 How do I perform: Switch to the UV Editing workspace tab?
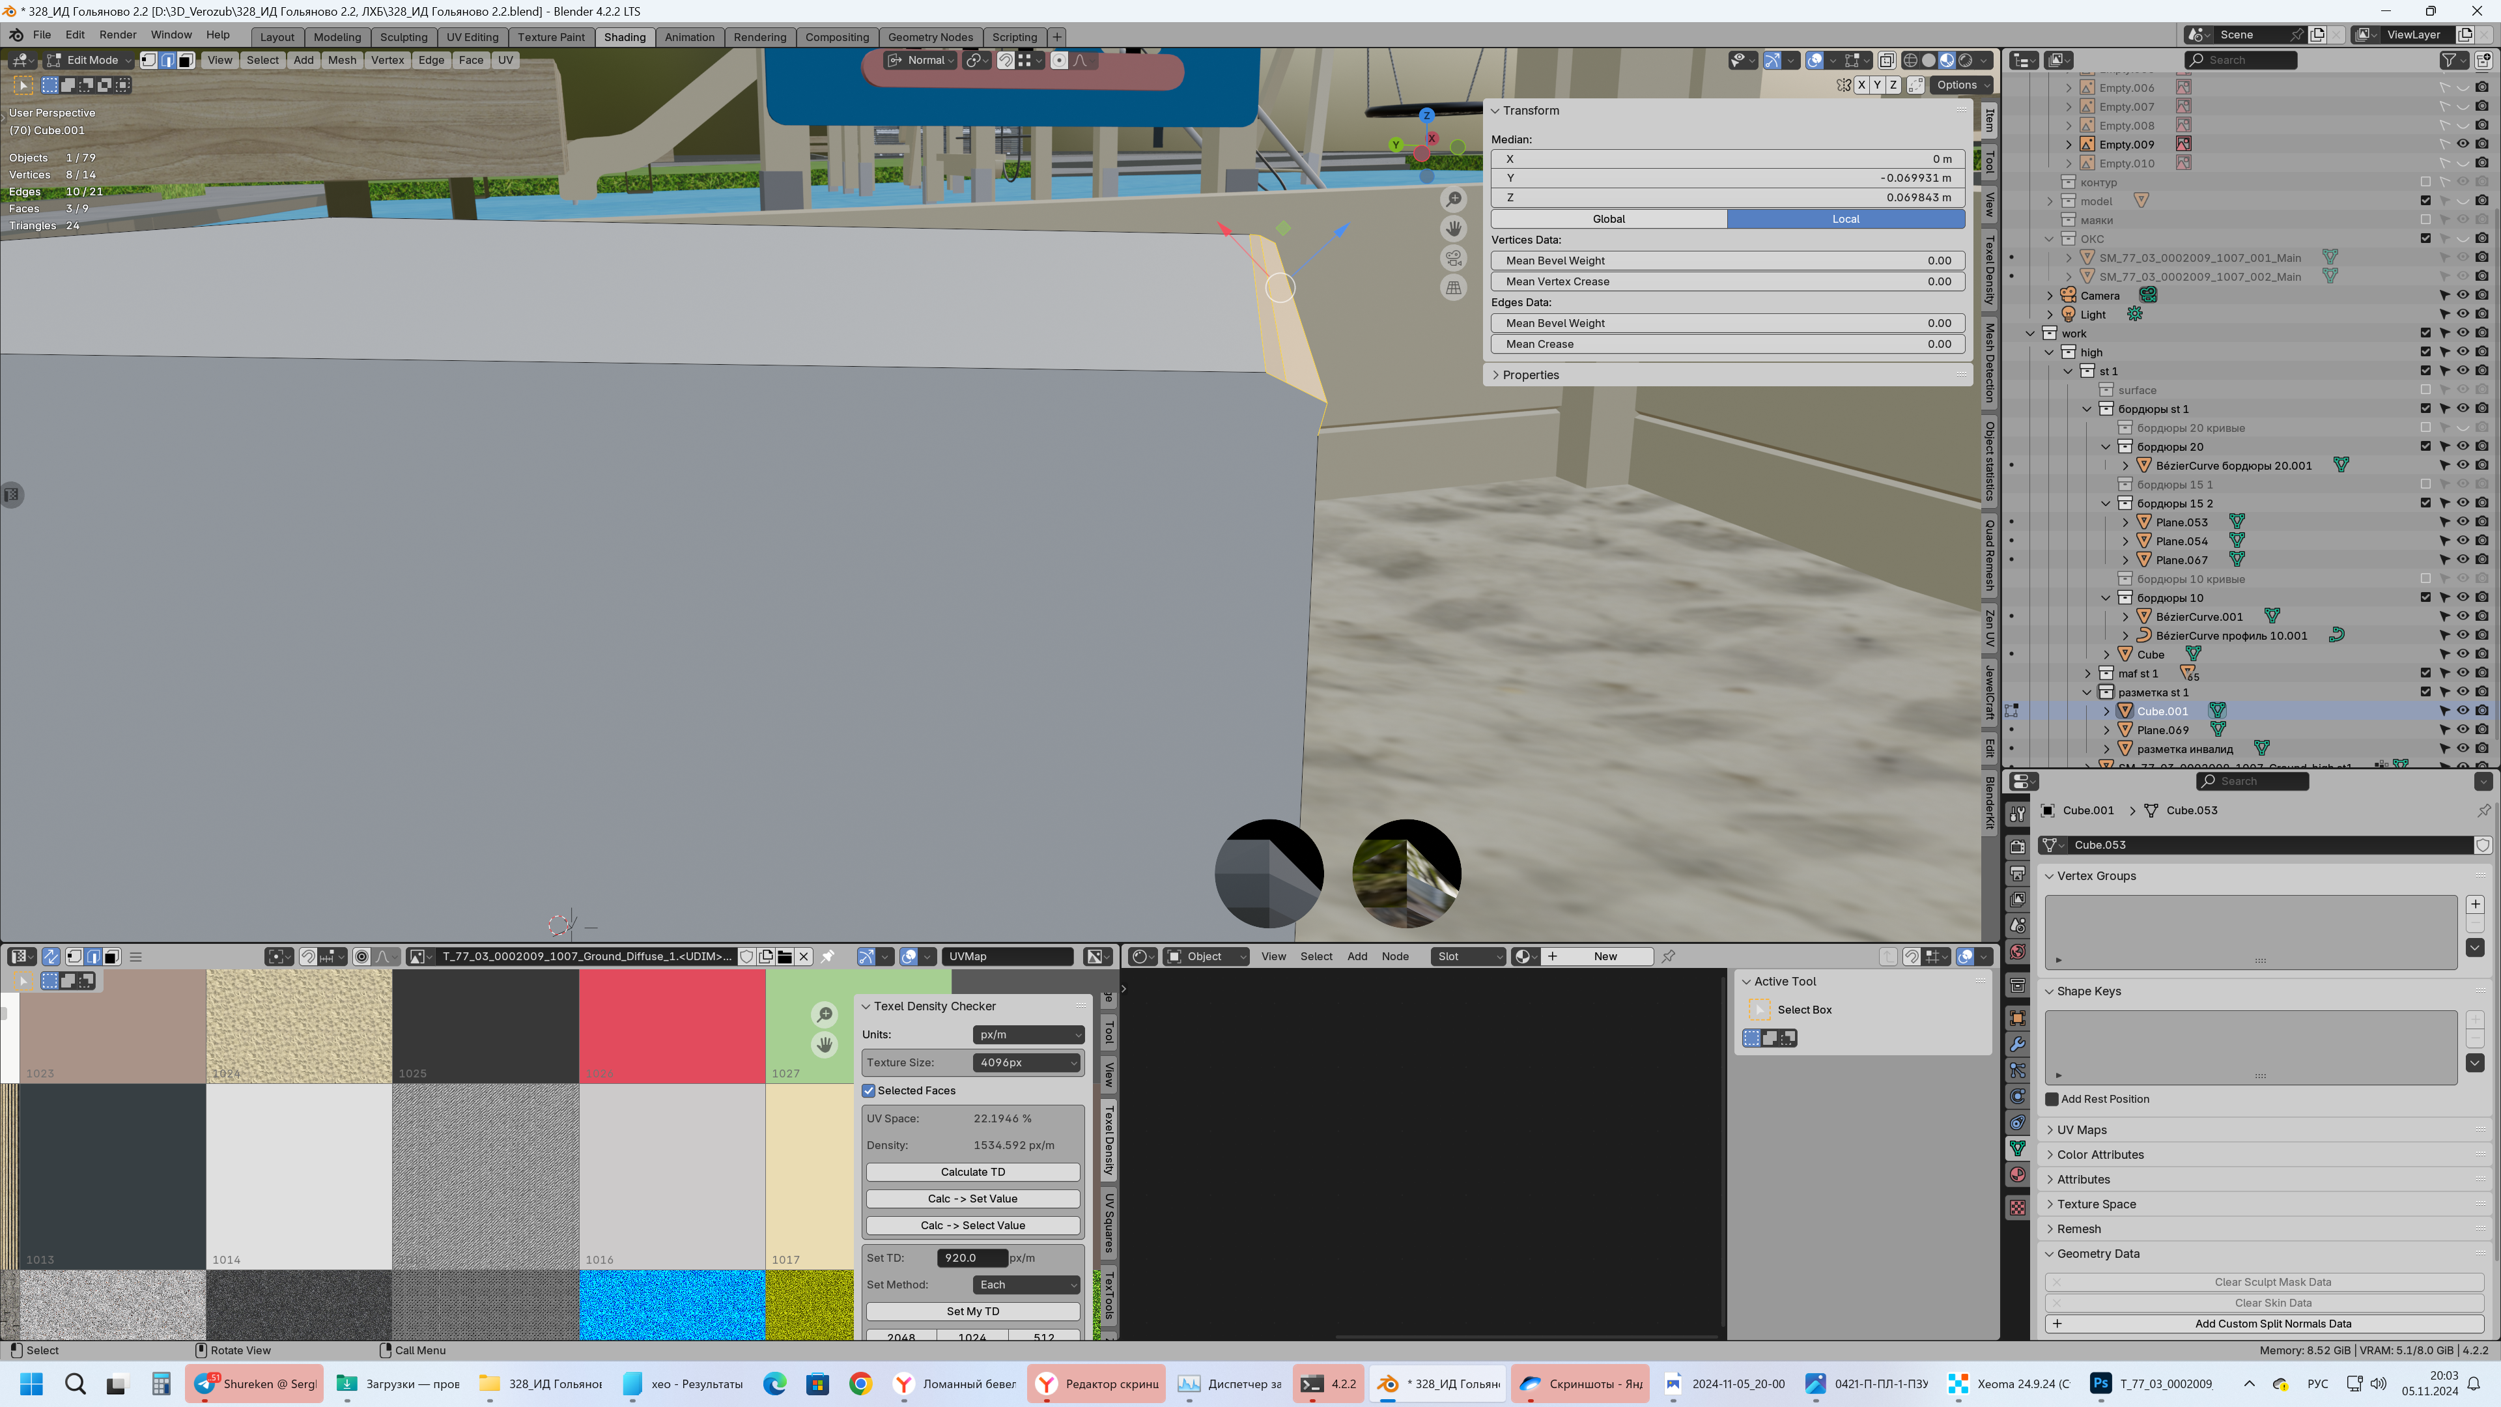[x=472, y=37]
